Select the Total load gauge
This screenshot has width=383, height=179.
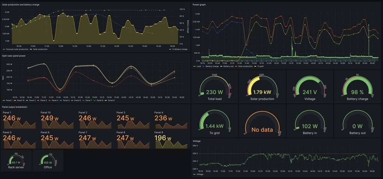click(214, 87)
